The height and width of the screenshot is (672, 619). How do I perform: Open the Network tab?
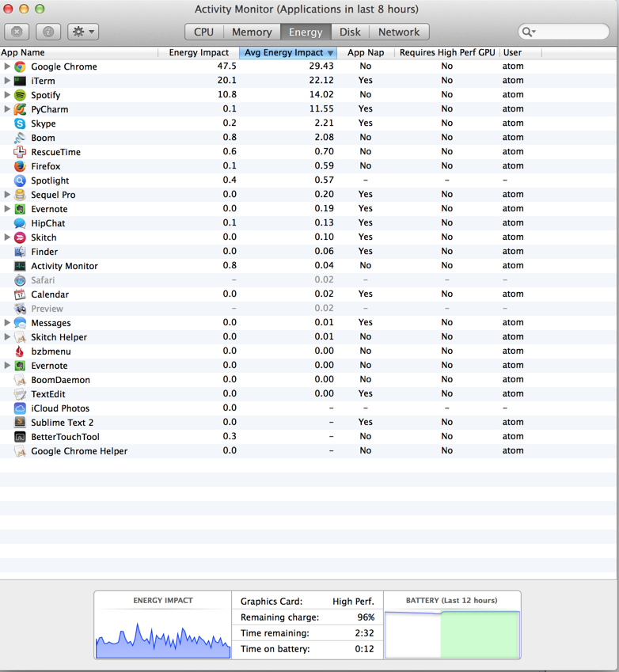399,32
